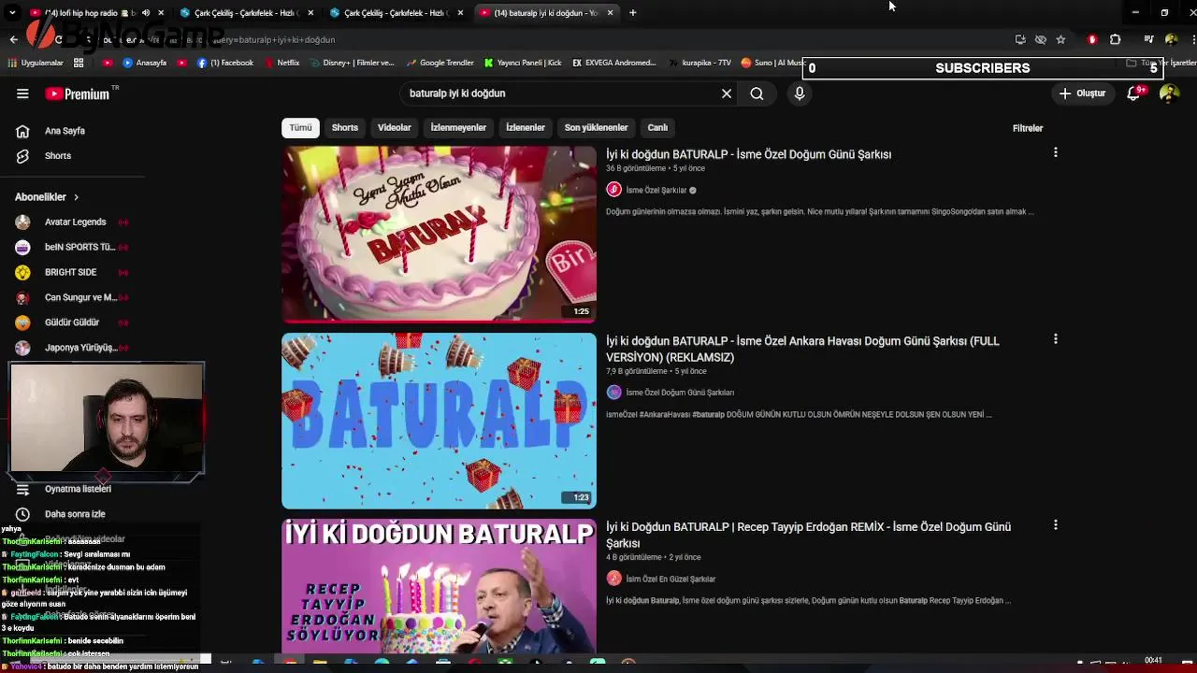Select the Videolar filter chip
Screen dimensions: 1197x673
point(395,127)
